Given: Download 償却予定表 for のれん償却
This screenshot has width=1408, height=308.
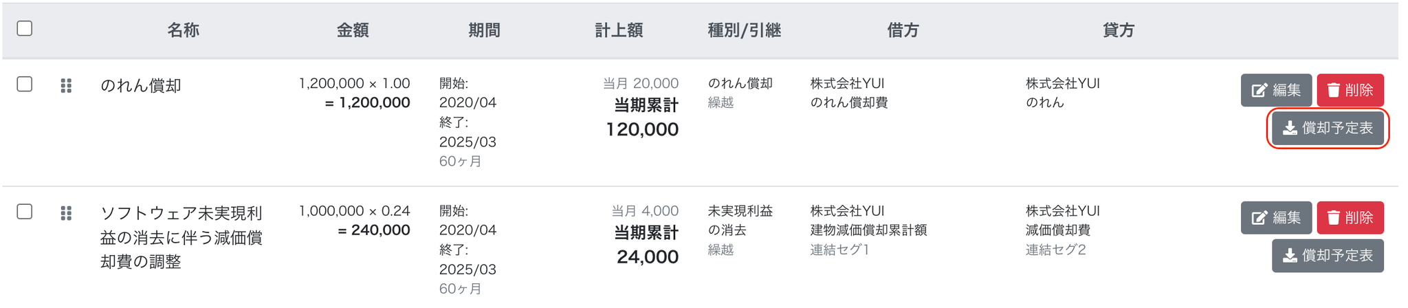Looking at the screenshot, I should coord(1328,129).
